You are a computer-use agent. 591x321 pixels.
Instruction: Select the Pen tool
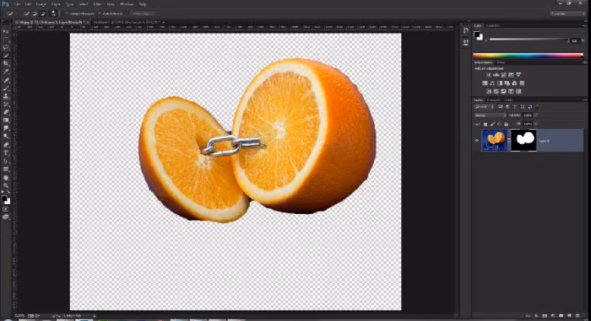click(x=6, y=145)
